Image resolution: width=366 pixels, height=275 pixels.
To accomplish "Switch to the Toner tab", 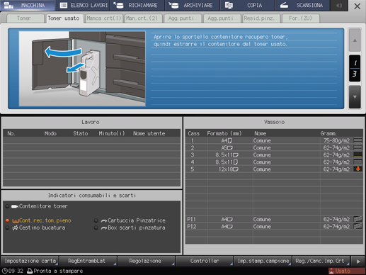I will point(24,18).
